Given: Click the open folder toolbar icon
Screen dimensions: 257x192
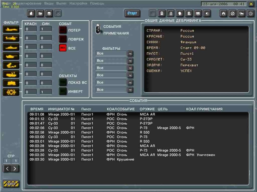Looking at the screenshot, I should tap(40, 13).
